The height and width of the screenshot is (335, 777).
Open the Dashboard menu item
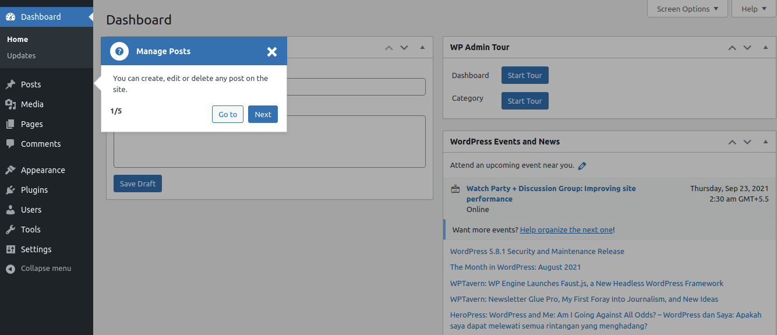pos(47,17)
